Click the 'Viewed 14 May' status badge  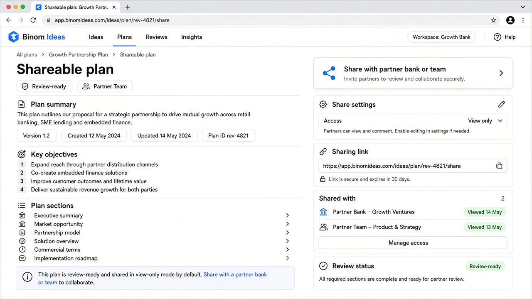(x=485, y=212)
